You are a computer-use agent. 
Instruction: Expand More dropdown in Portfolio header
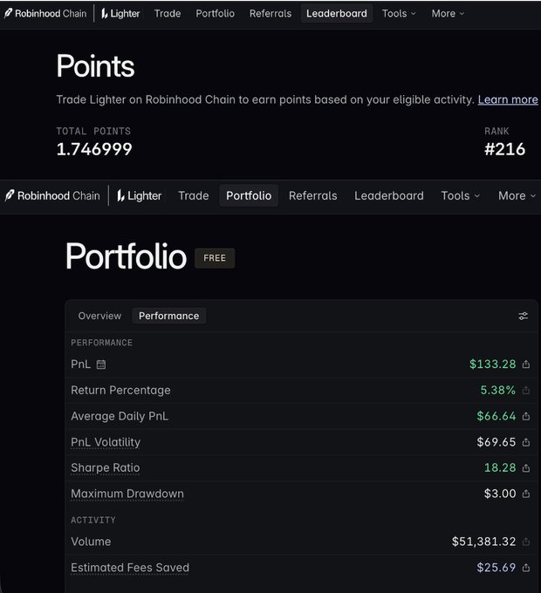pos(517,195)
